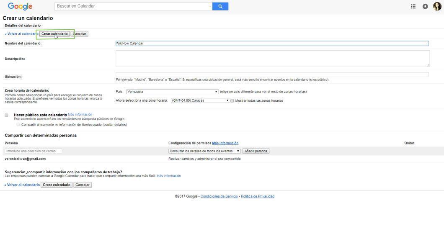444x239 pixels.
Task: Click into the Descripción text area
Action: (272, 59)
